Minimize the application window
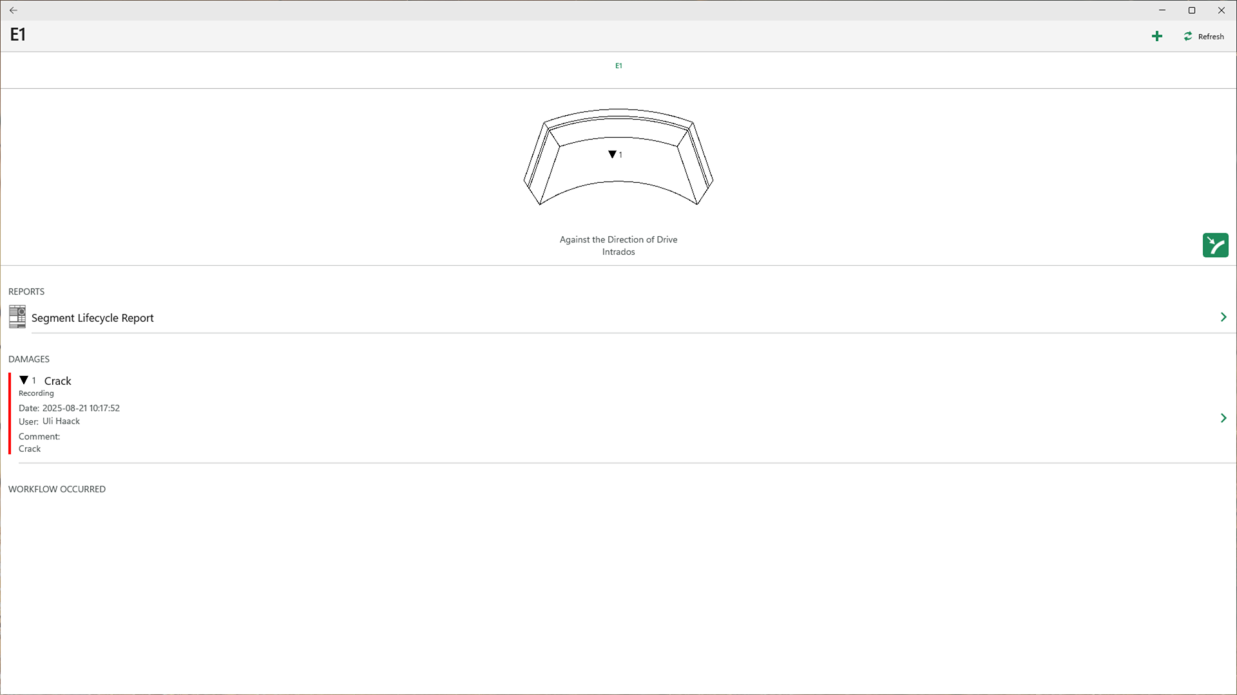Viewport: 1237px width, 695px height. click(x=1162, y=10)
